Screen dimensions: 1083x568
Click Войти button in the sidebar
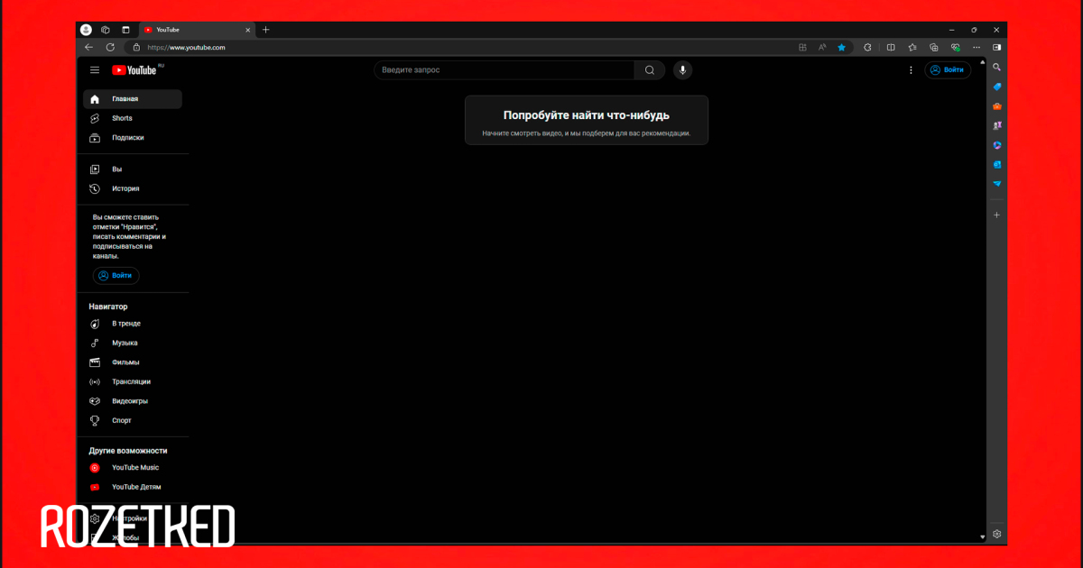(x=116, y=276)
